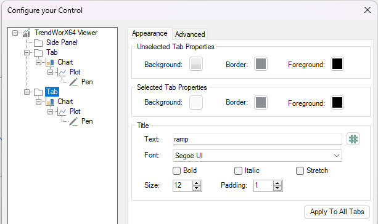Select the second Pen pencil icon

(73, 121)
